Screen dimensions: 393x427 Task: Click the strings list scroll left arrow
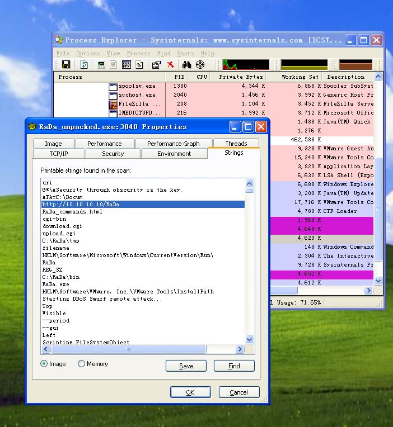pyautogui.click(x=46, y=349)
